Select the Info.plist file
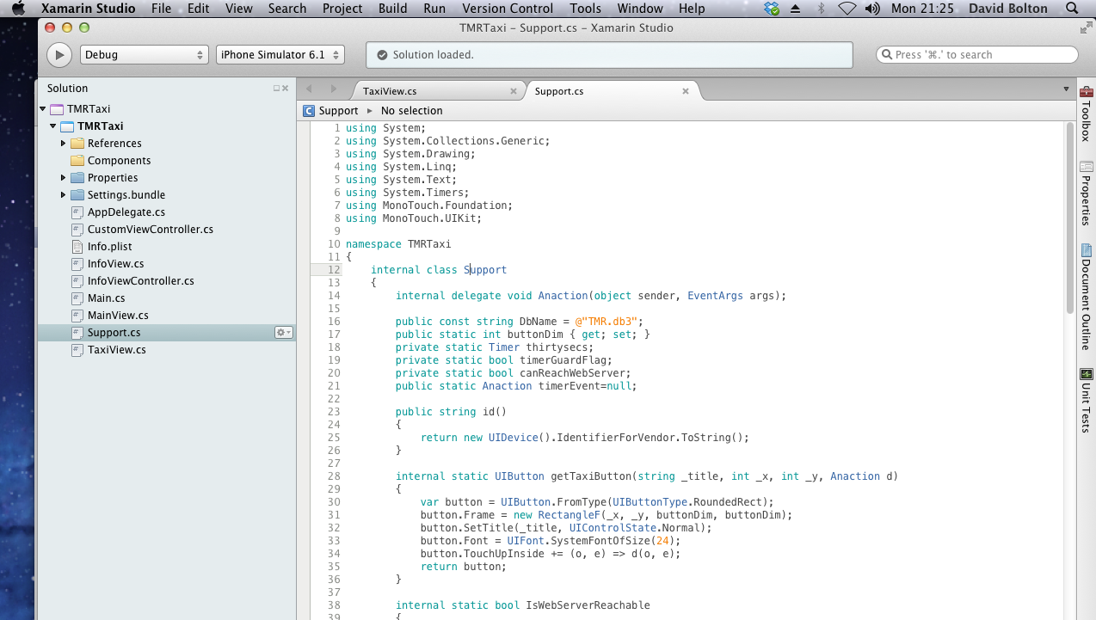Screen dimensions: 1096x620 [109, 247]
